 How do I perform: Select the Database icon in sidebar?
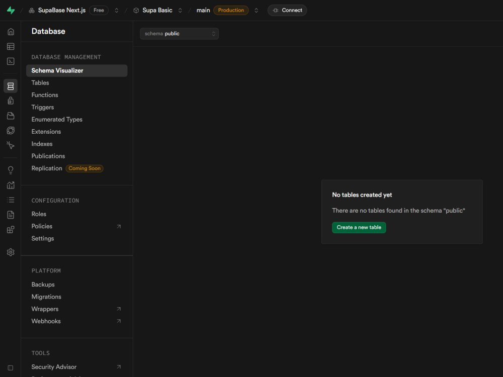[x=11, y=86]
